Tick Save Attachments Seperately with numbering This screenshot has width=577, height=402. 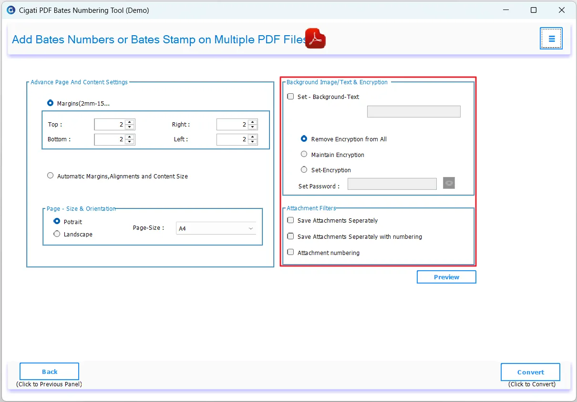coord(290,236)
